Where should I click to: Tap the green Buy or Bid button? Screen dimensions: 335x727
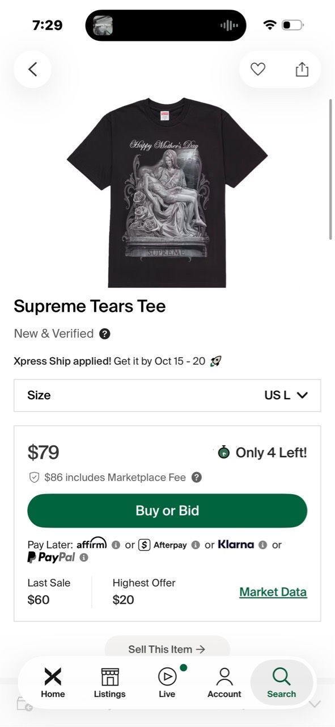167,511
